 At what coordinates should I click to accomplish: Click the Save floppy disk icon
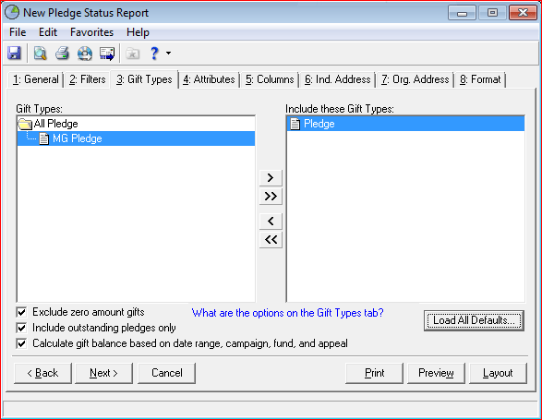[14, 54]
